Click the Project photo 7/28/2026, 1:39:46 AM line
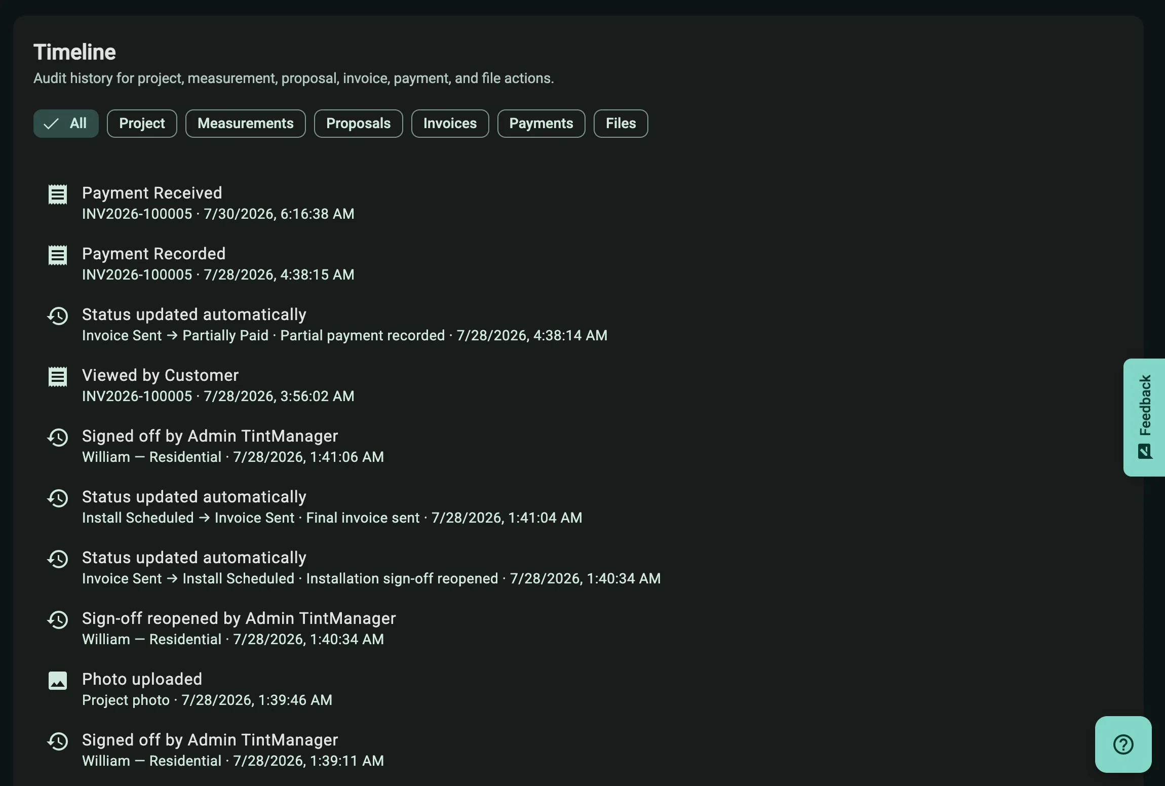The width and height of the screenshot is (1165, 786). click(x=207, y=700)
